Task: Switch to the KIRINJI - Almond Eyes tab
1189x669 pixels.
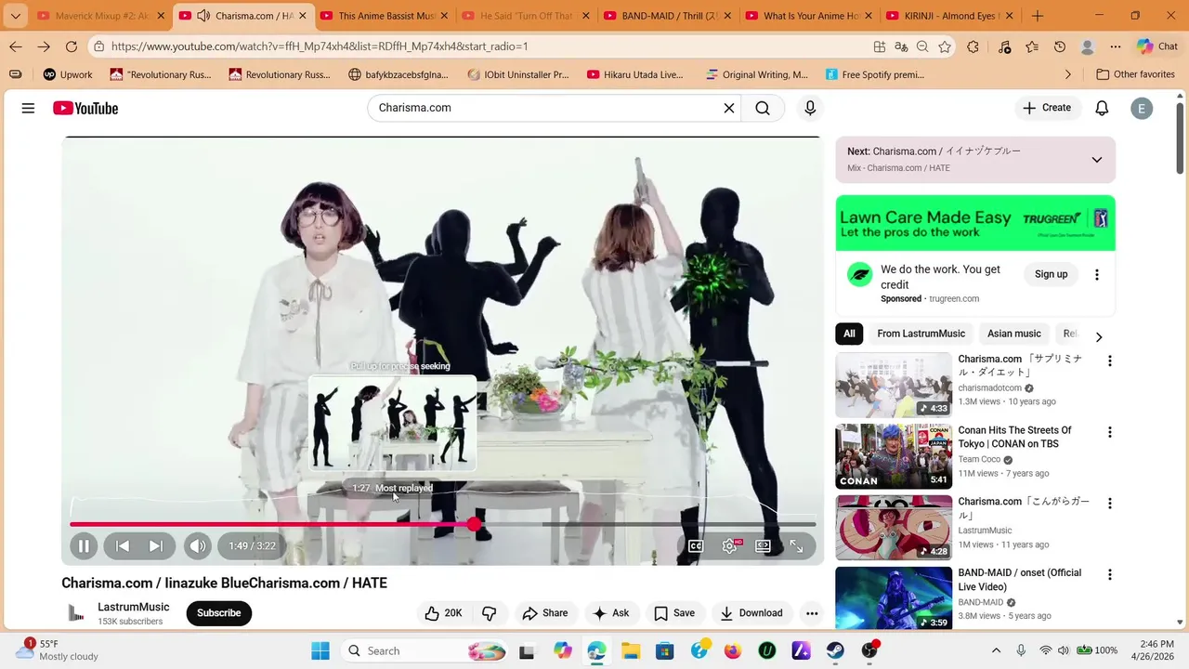Action: (x=949, y=16)
